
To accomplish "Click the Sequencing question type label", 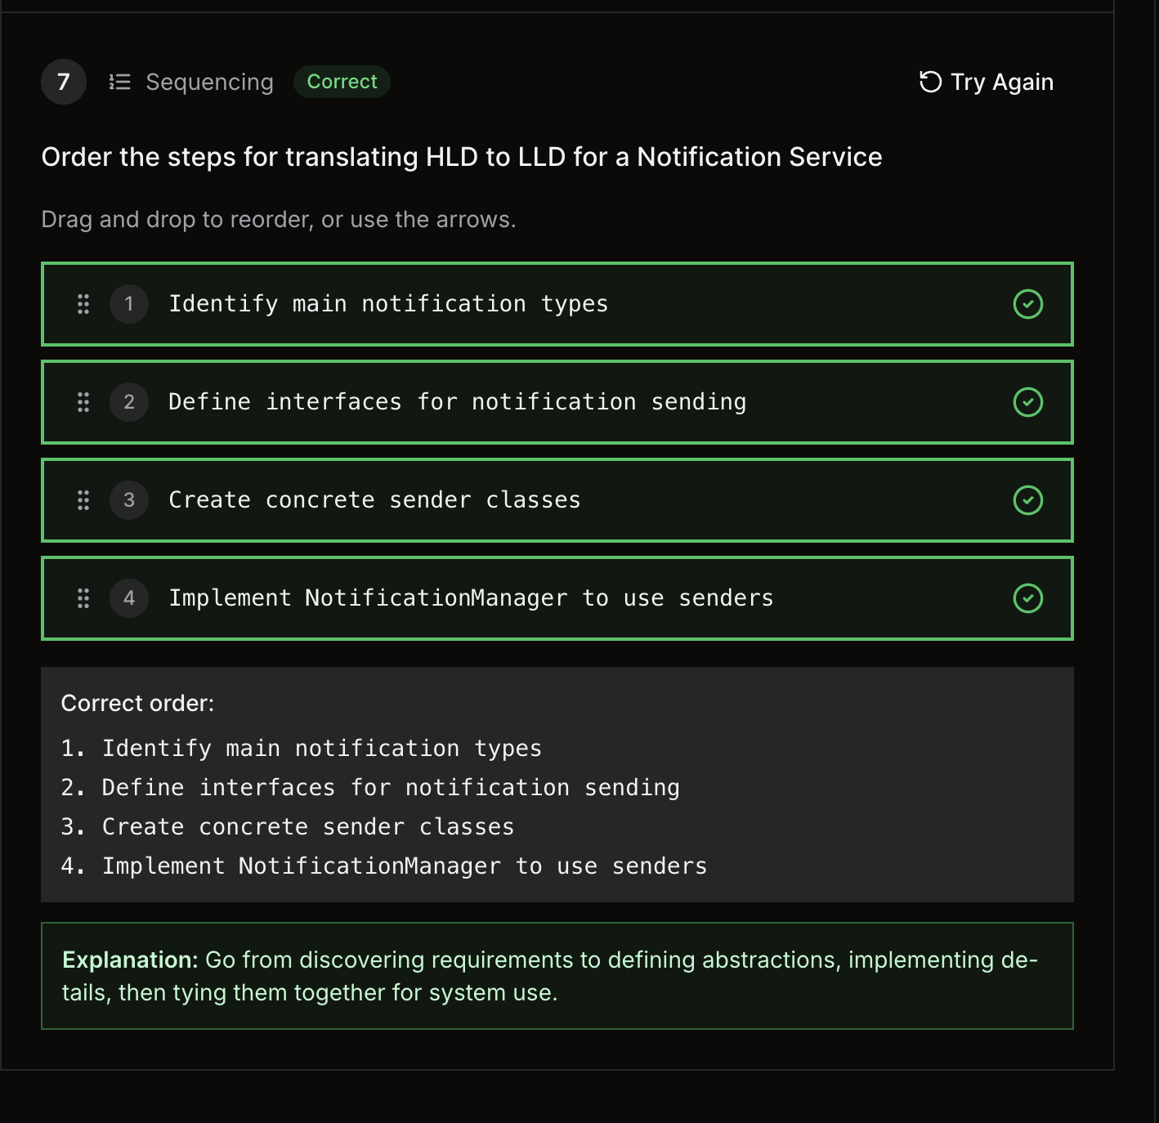I will click(209, 82).
